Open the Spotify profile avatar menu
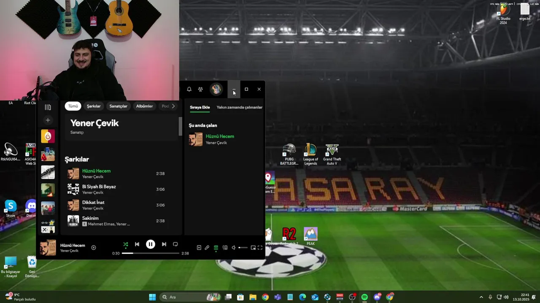 pyautogui.click(x=216, y=89)
